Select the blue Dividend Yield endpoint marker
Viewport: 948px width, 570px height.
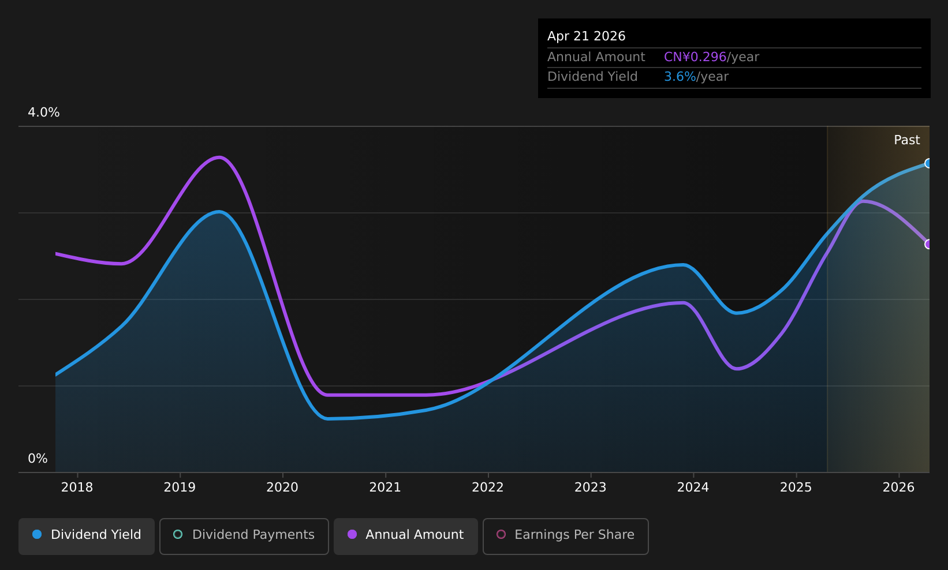tap(928, 163)
